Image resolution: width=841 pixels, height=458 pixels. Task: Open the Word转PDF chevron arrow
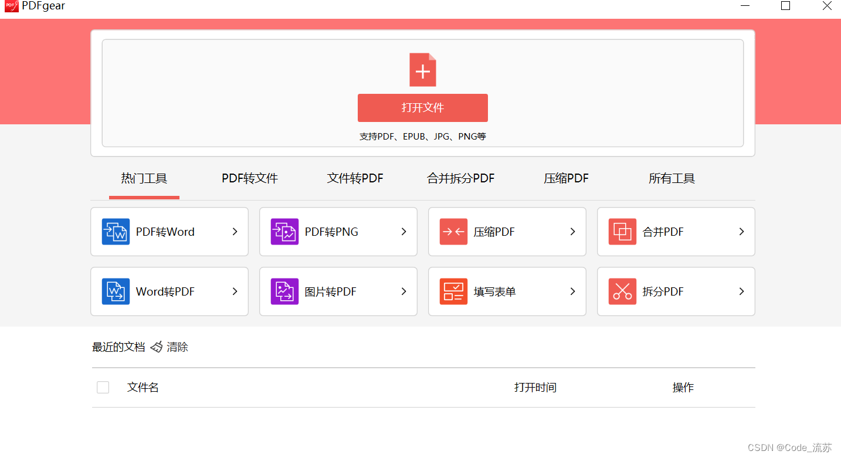pyautogui.click(x=235, y=291)
